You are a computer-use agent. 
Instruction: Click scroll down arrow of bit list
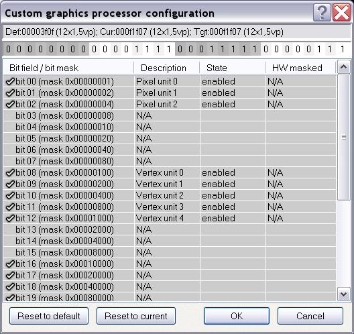(x=344, y=294)
